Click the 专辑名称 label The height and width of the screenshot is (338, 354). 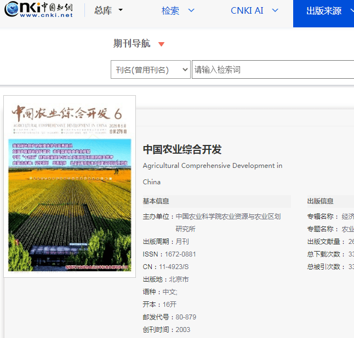click(x=322, y=217)
